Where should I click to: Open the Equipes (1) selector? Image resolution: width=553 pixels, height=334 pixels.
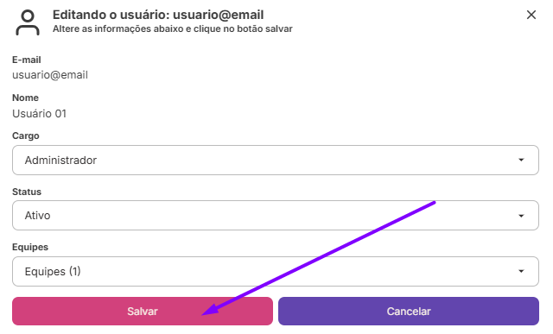coord(276,271)
